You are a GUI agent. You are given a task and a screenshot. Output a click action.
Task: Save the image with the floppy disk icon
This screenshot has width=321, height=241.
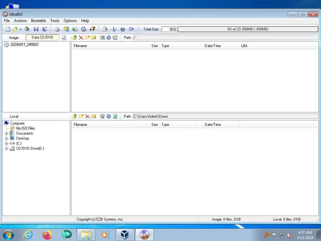tap(36, 29)
